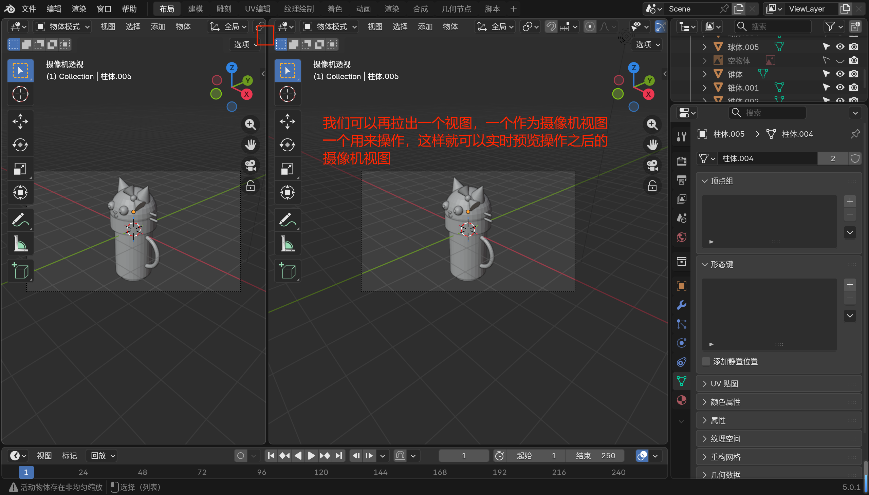Open the 渲染 menu in top menu bar
Screen dimensions: 869x495
point(79,9)
